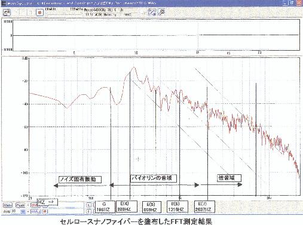Toggle the Main button at bottom left
The width and height of the screenshot is (303, 225).
click(x=8, y=205)
